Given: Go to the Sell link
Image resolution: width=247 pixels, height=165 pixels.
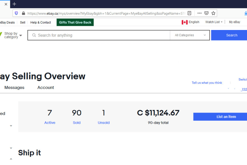Looking at the screenshot, I should [x=22, y=22].
